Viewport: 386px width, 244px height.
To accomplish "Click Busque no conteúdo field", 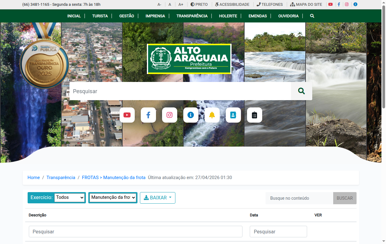I will pos(299,198).
